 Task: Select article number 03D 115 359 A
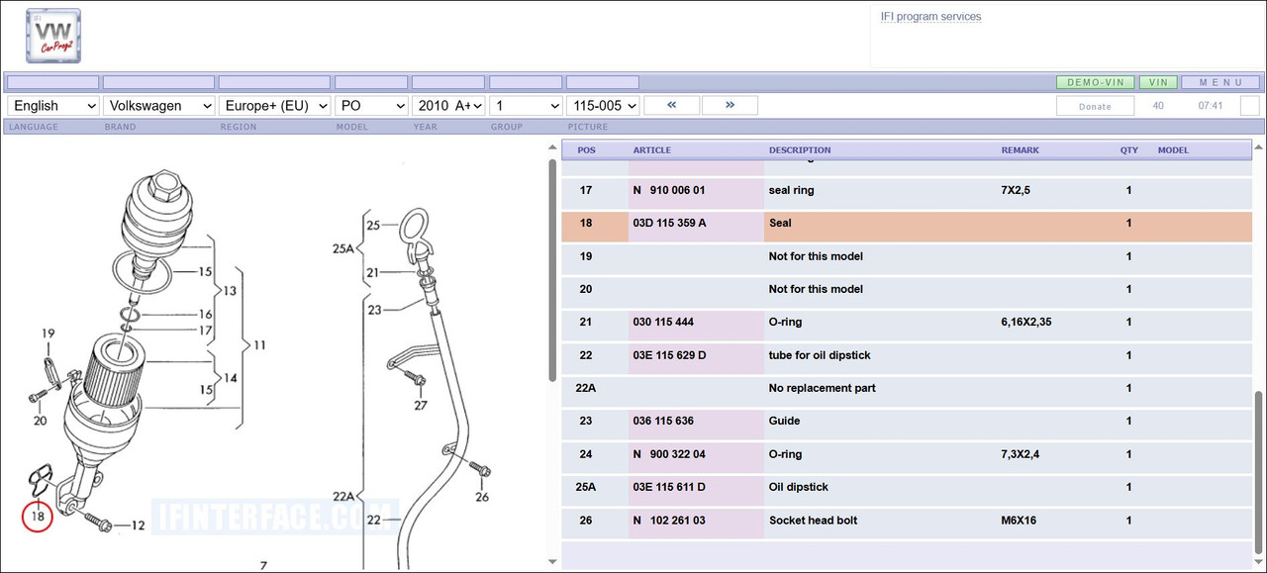[x=669, y=224]
